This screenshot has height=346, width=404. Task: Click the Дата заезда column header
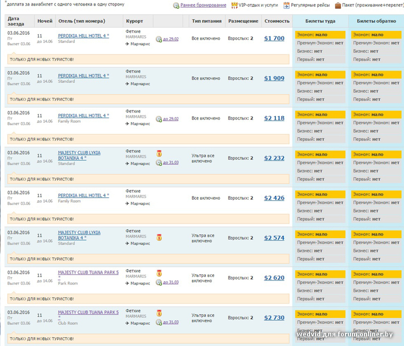coord(19,21)
